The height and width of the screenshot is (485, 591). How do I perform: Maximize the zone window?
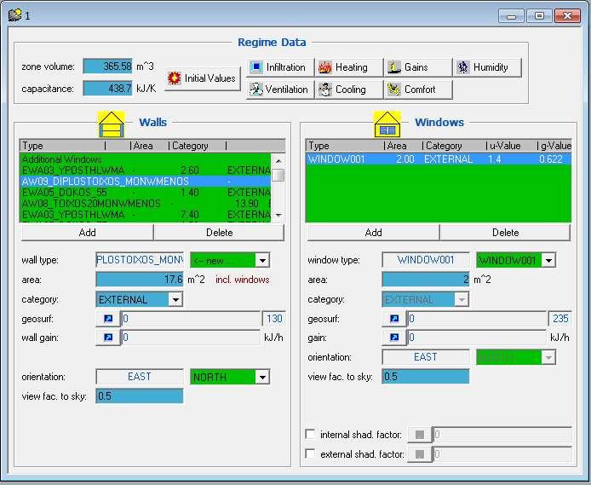(539, 16)
